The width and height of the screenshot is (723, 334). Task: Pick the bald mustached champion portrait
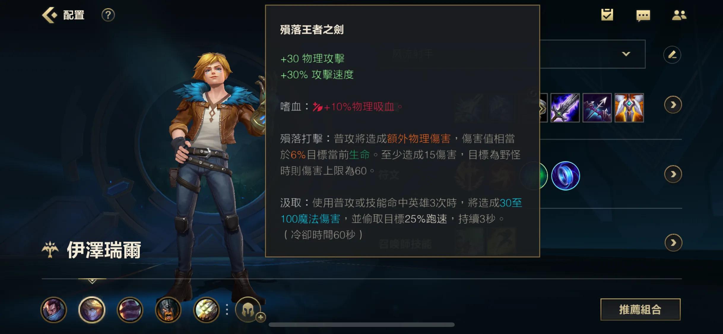(x=130, y=310)
